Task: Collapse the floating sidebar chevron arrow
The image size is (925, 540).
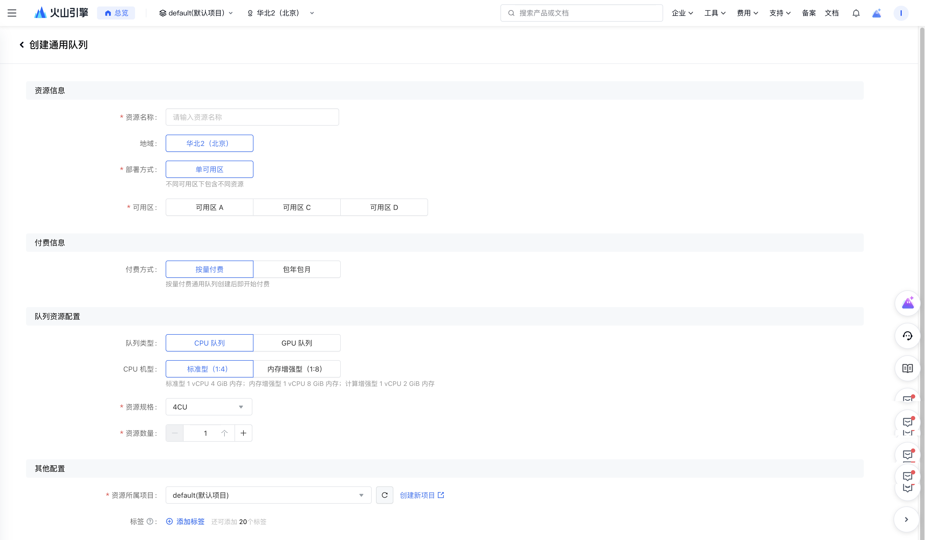Action: 906,519
